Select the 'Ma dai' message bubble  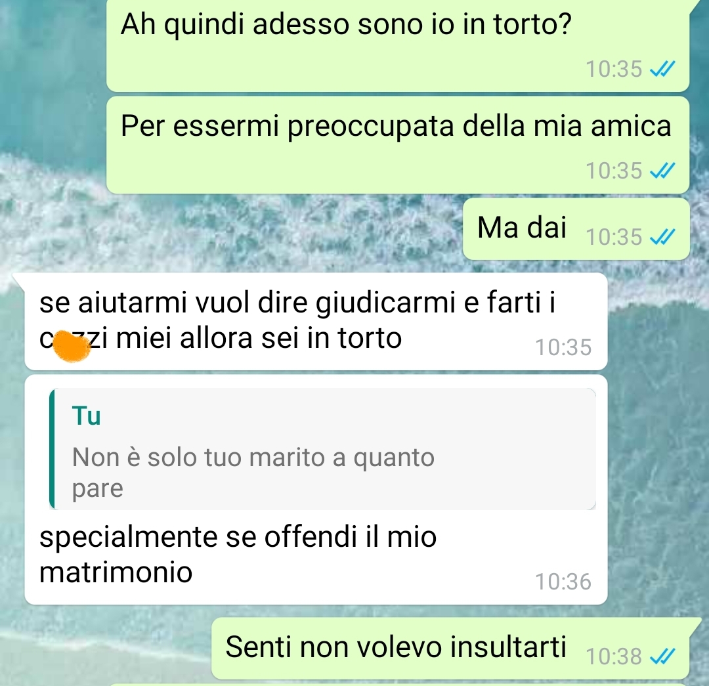(576, 228)
